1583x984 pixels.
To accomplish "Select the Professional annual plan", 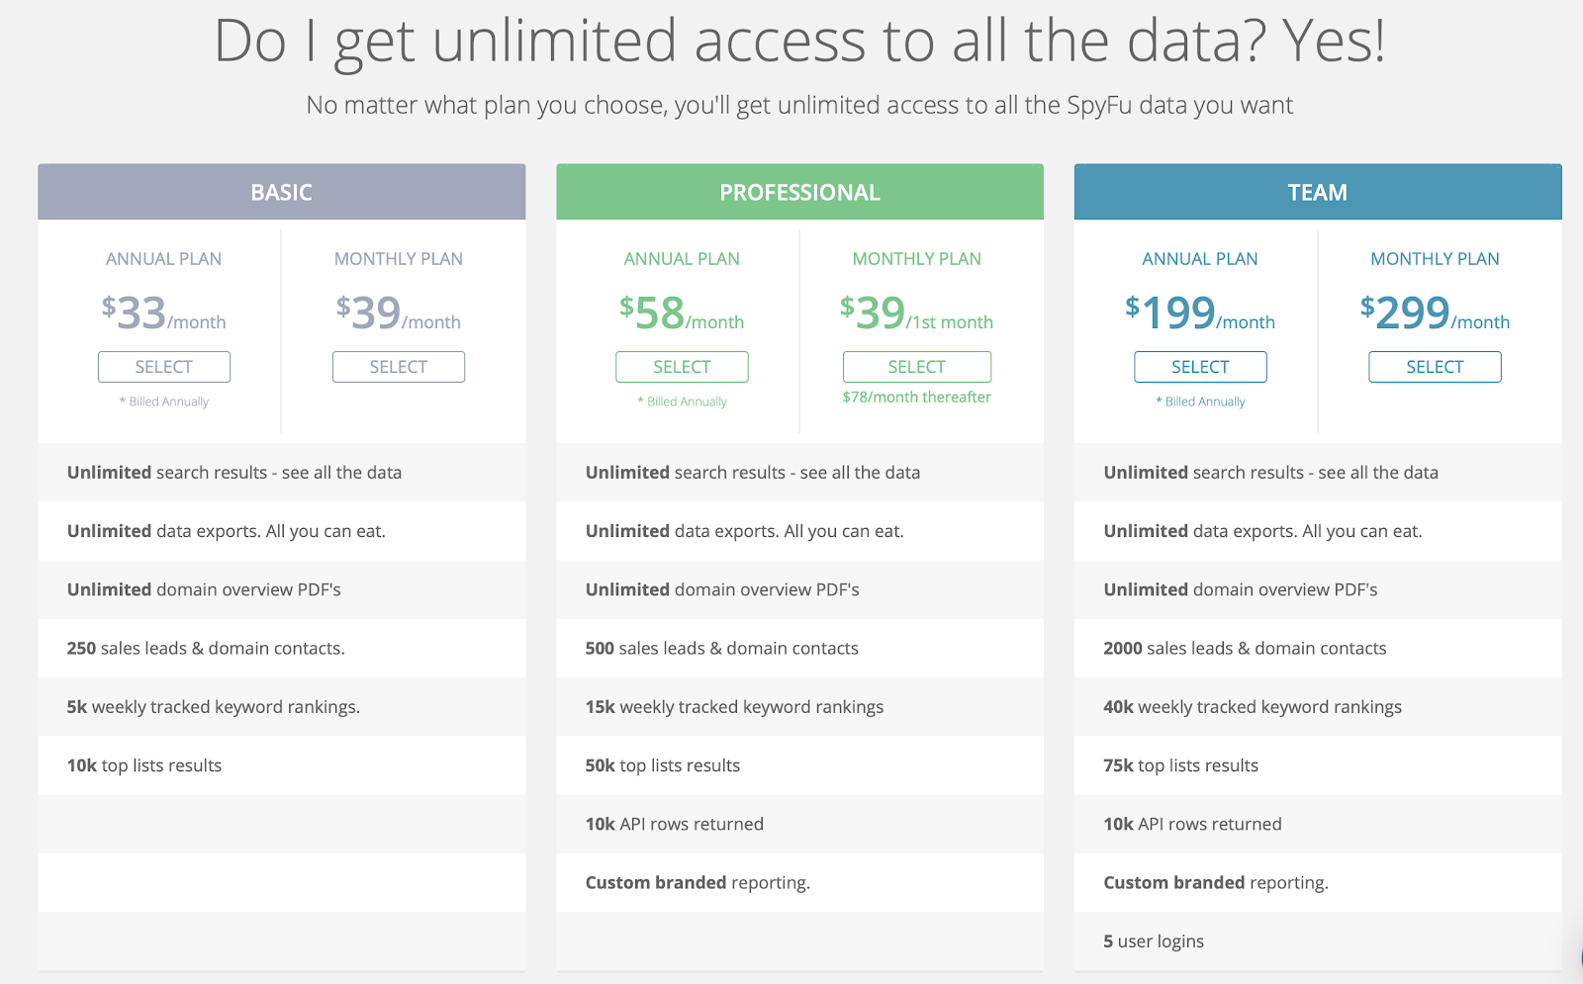I will pyautogui.click(x=682, y=367).
